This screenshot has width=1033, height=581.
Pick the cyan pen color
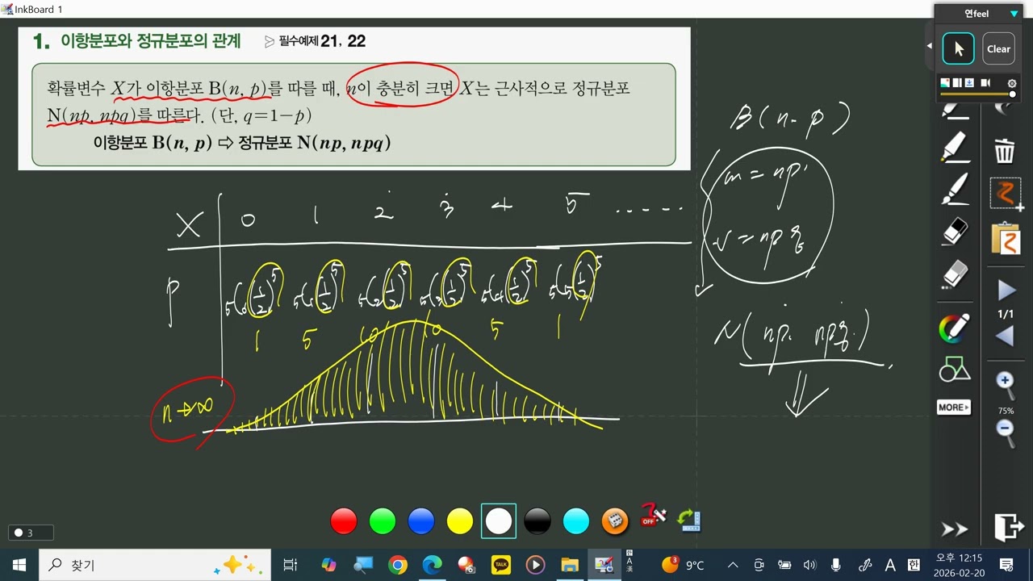[576, 521]
